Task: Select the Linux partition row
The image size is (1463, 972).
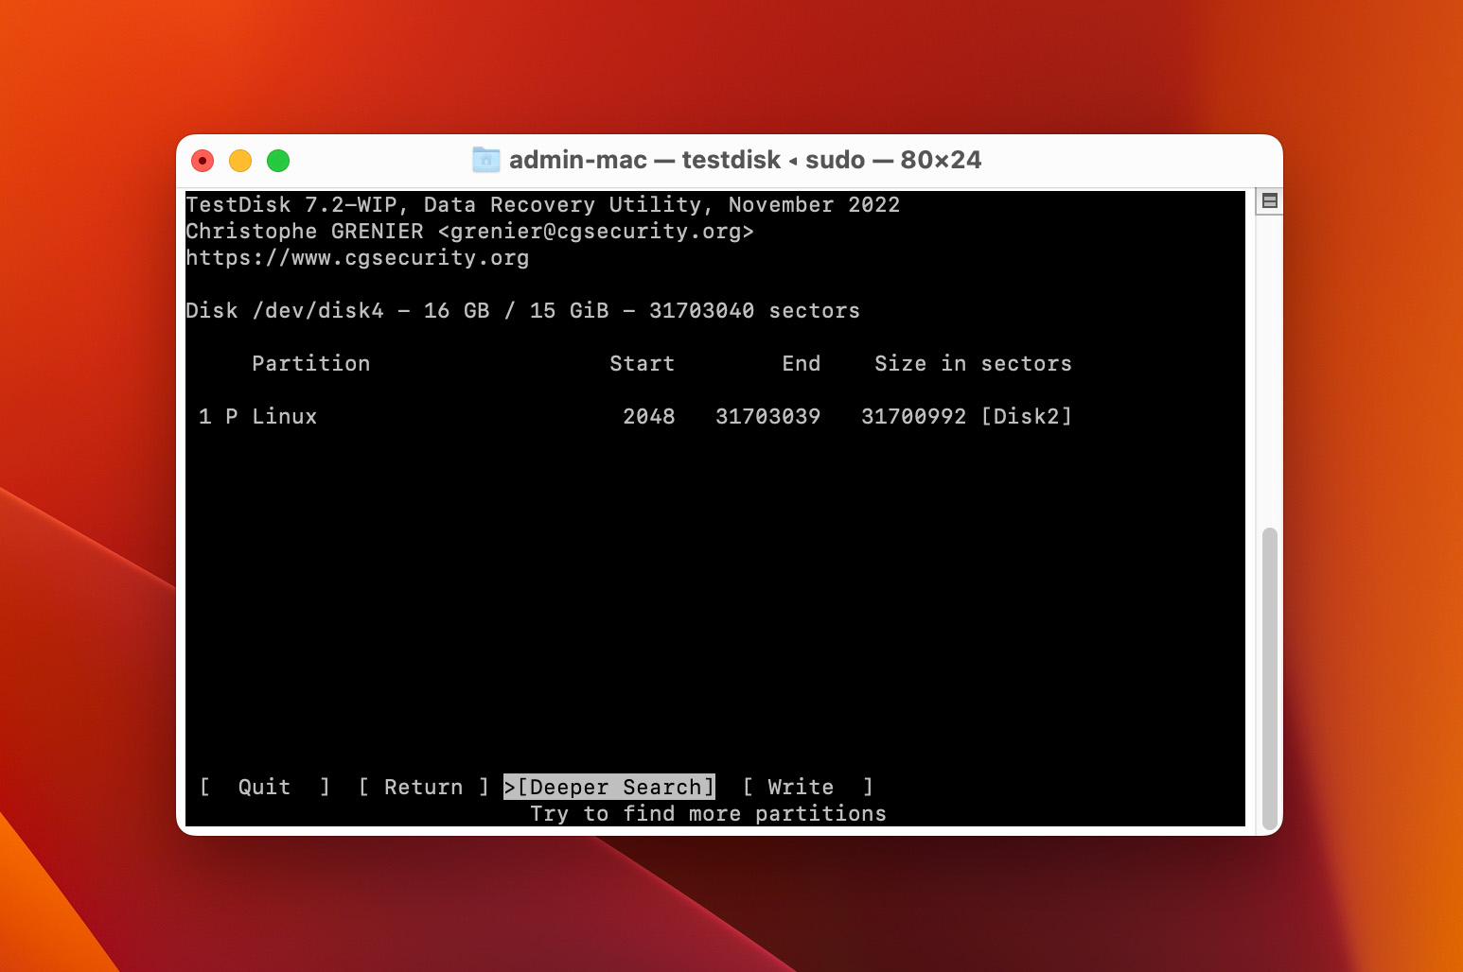Action: pyautogui.click(x=635, y=416)
